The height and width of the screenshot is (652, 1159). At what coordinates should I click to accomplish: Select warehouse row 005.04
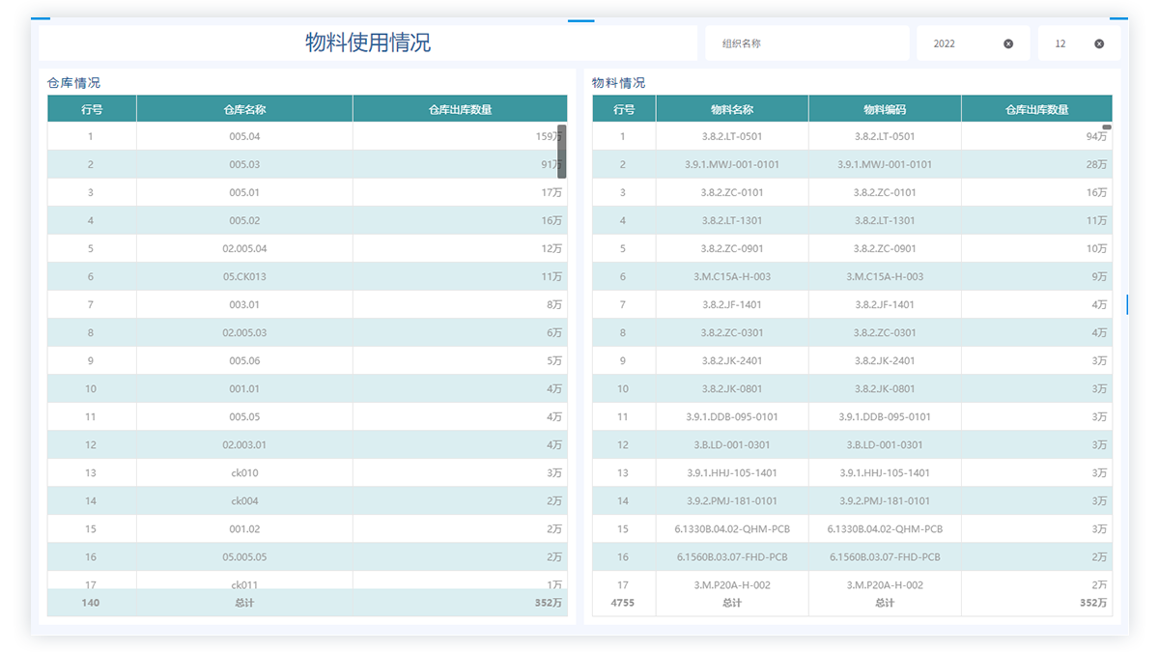(x=244, y=136)
